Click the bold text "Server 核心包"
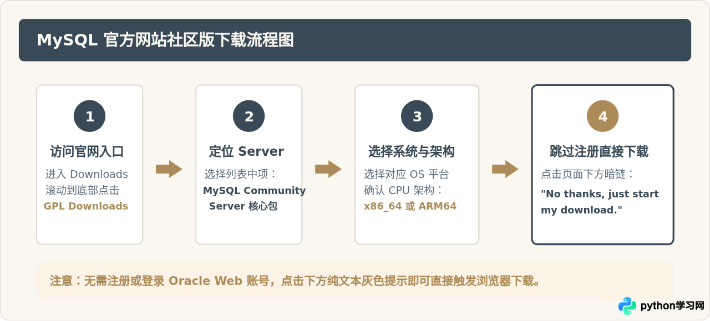This screenshot has width=710, height=321. (x=243, y=206)
